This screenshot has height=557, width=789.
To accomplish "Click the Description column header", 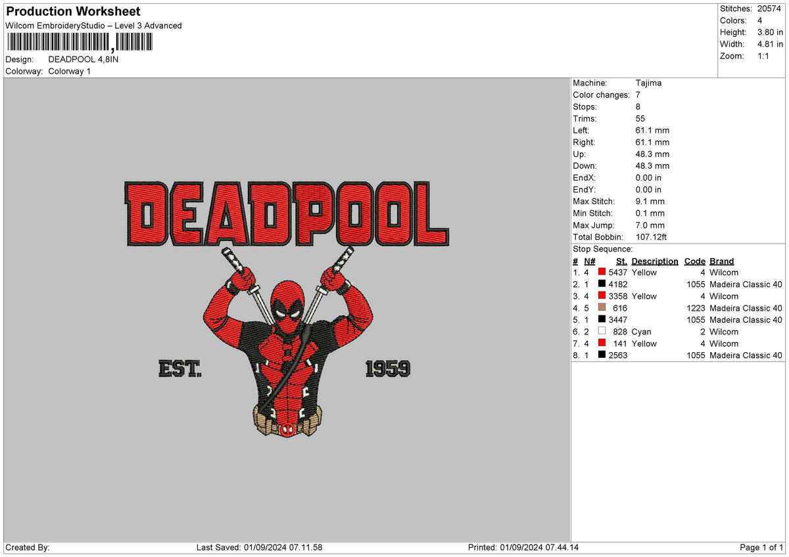I will click(x=654, y=261).
